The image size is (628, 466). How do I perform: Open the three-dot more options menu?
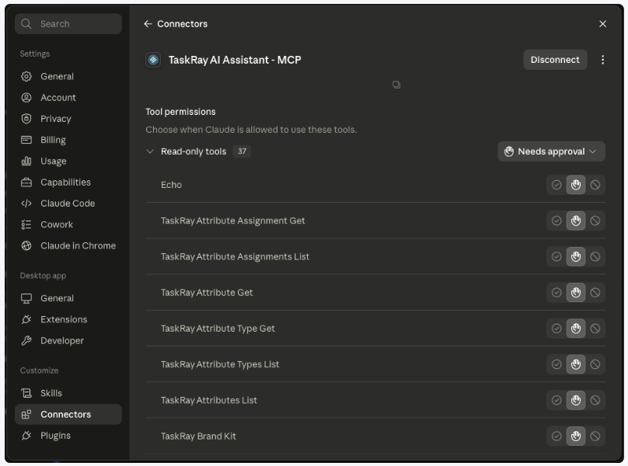(x=602, y=60)
